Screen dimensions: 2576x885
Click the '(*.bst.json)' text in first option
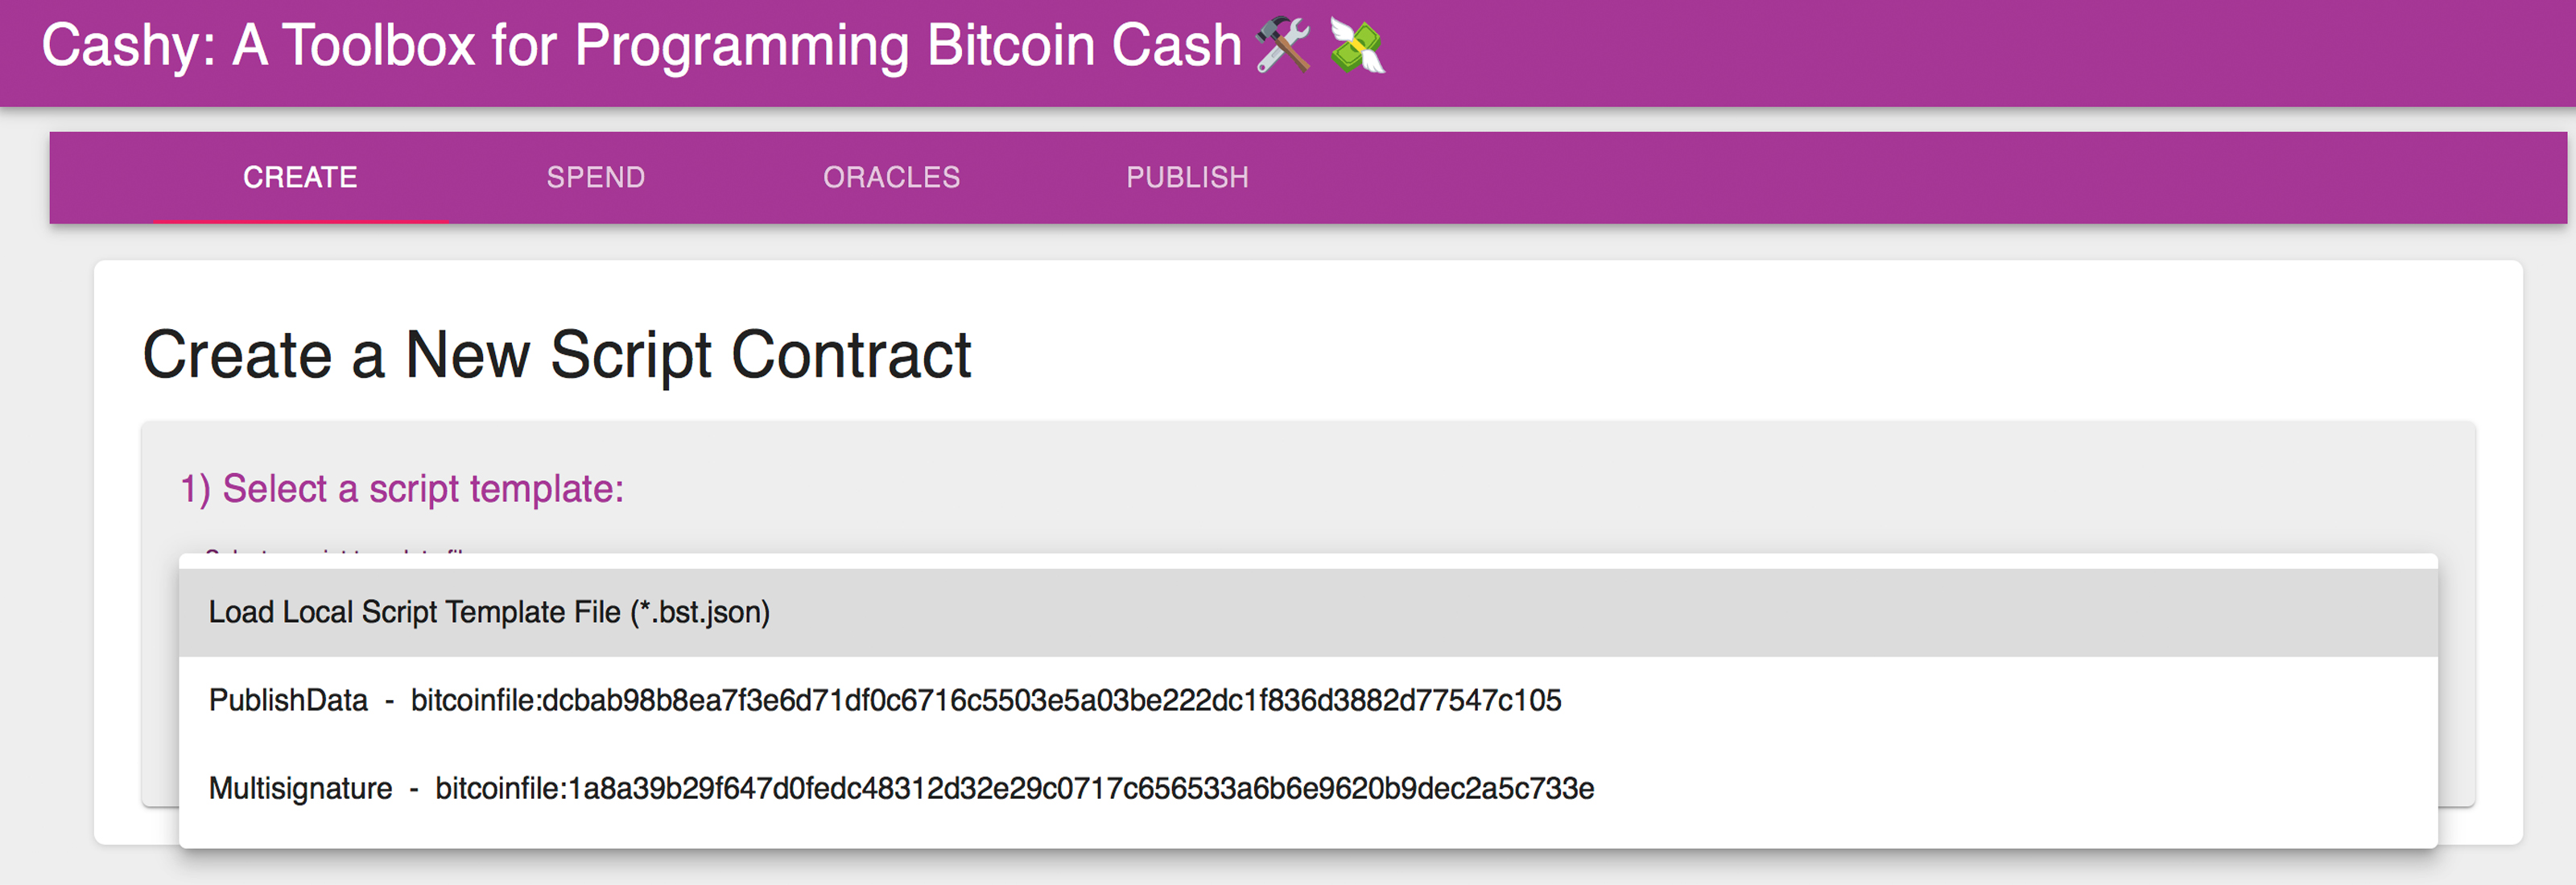[700, 612]
